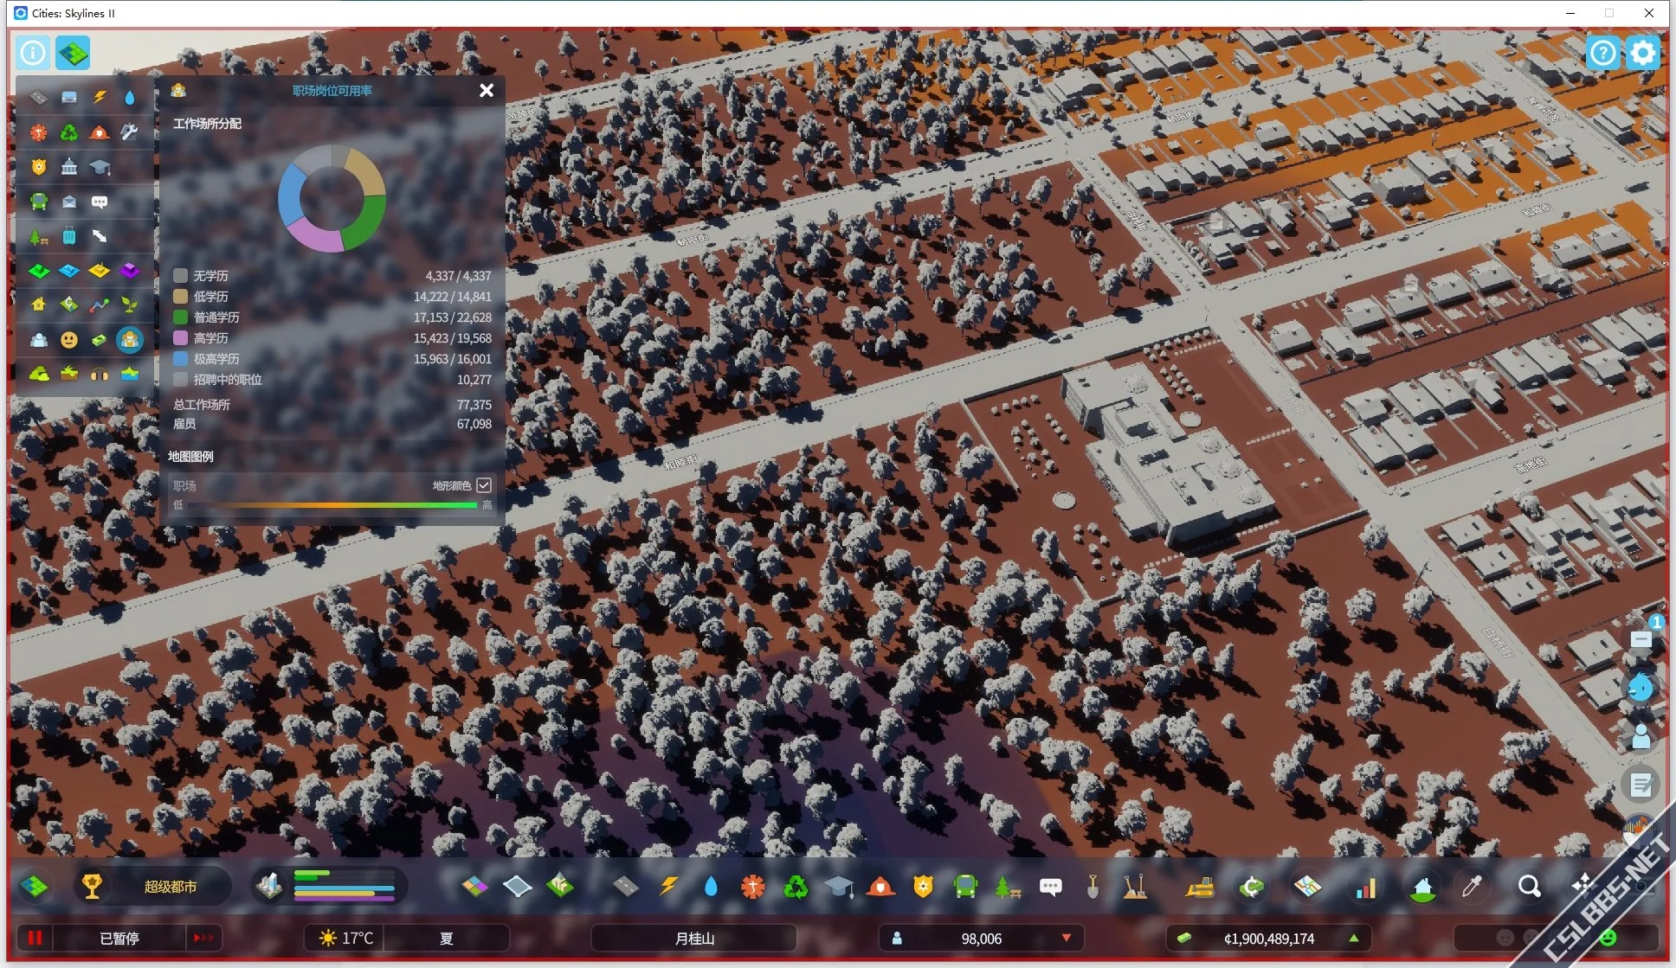Open the education graduation cap info view in the panel
This screenshot has height=968, width=1676.
click(100, 167)
